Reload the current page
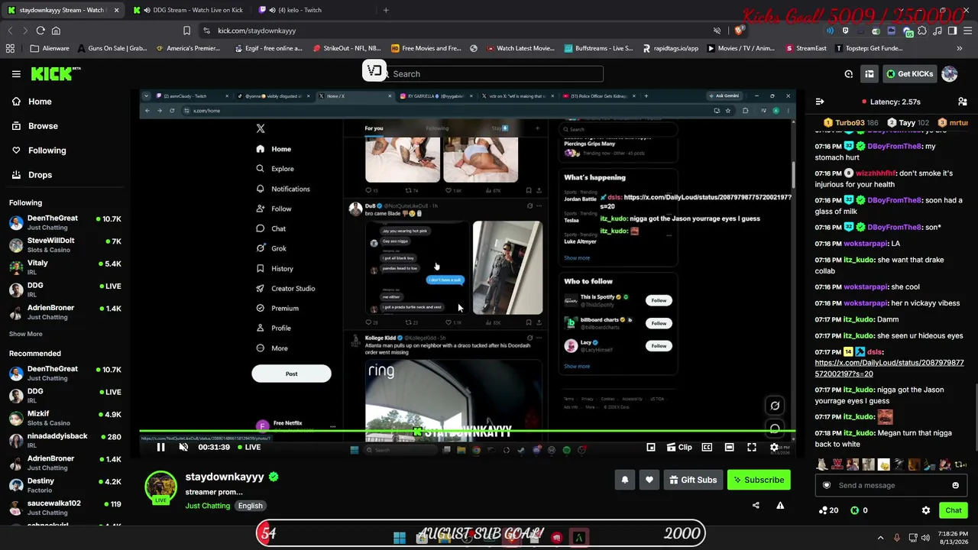978x550 pixels. pyautogui.click(x=40, y=31)
